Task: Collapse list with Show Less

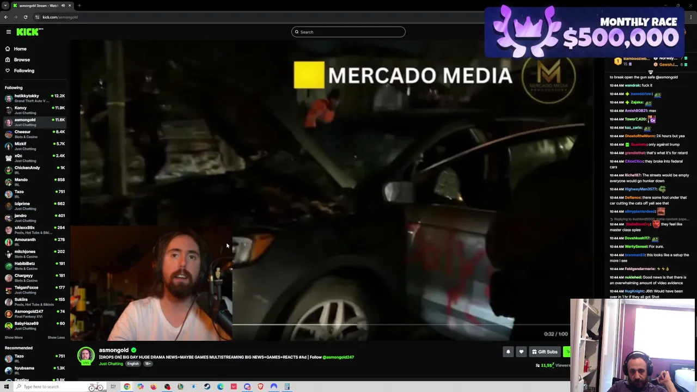Action: tap(56, 338)
